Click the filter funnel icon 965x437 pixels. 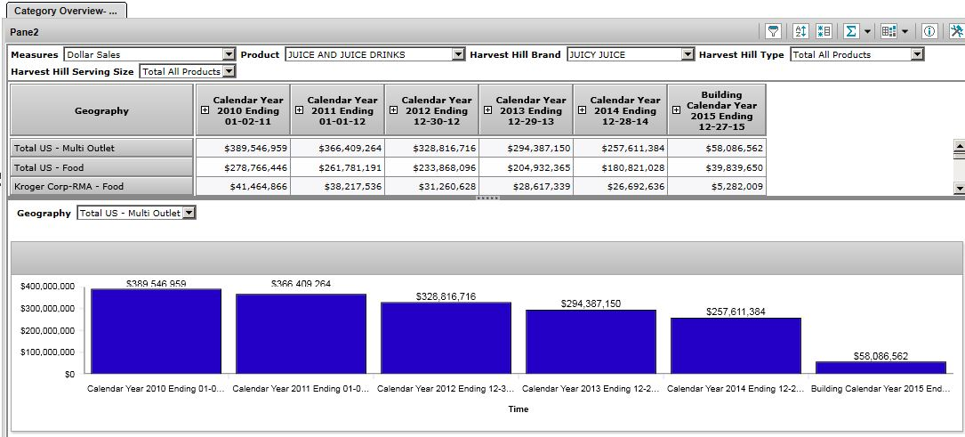click(774, 31)
